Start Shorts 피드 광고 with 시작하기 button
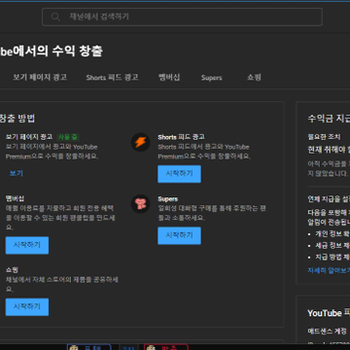Screen dimensions: 350x350 (179, 174)
